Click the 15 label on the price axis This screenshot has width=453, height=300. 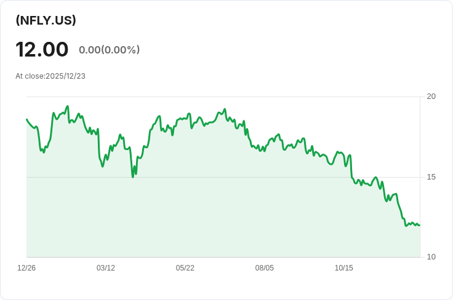pyautogui.click(x=431, y=177)
